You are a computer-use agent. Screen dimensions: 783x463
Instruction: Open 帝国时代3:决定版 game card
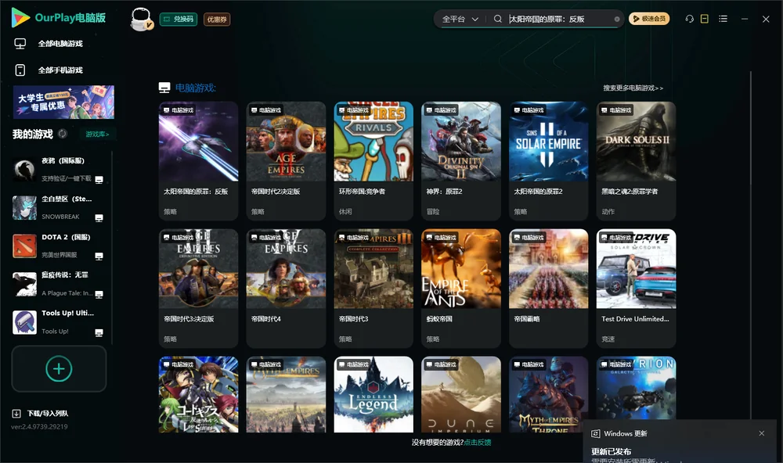pyautogui.click(x=198, y=288)
